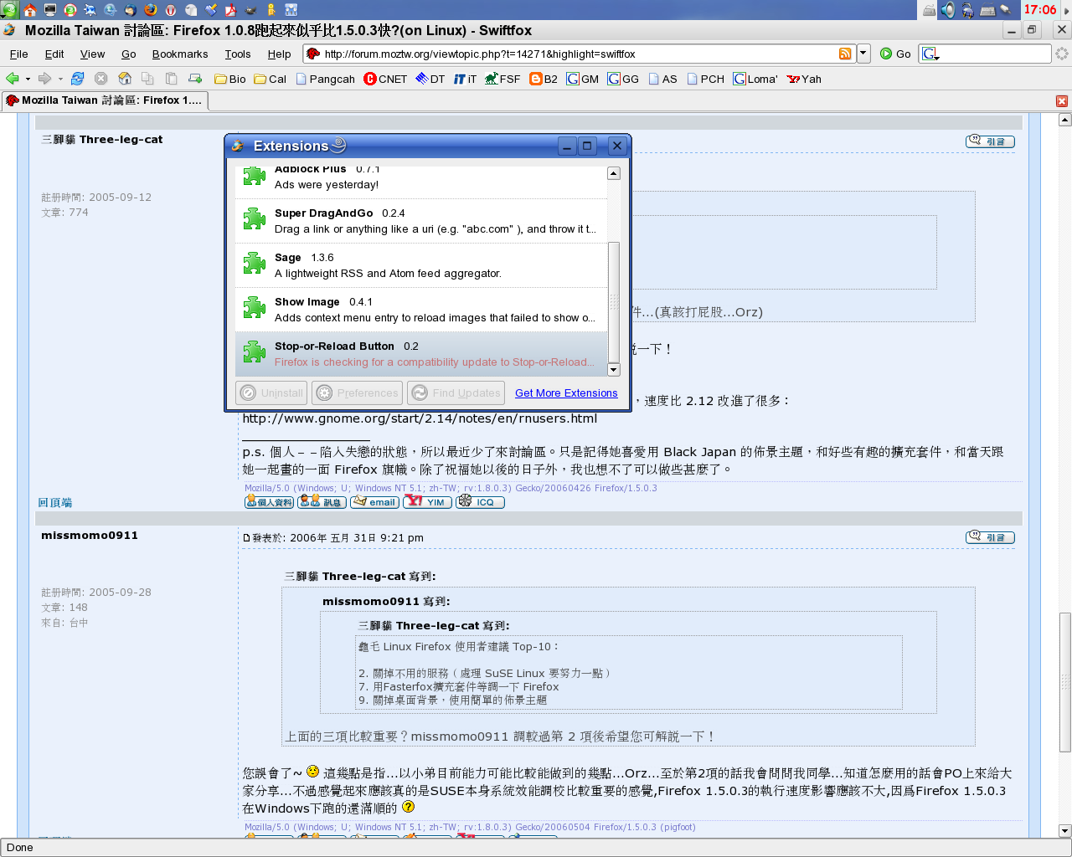Click the orange RSS feed icon
Viewport: 1072px width, 857px height.
point(845,54)
